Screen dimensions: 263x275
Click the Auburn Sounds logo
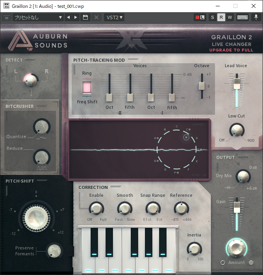(x=38, y=41)
